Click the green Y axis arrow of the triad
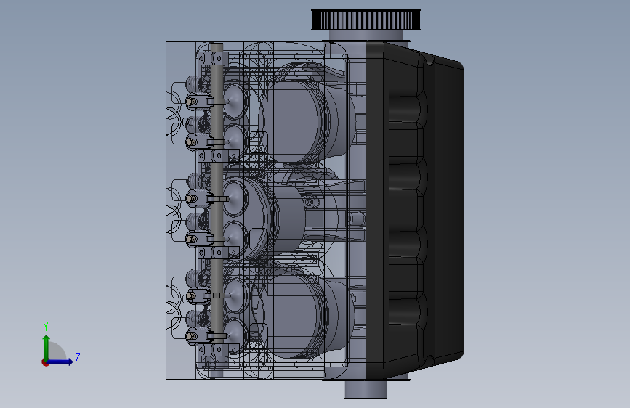 [47, 347]
